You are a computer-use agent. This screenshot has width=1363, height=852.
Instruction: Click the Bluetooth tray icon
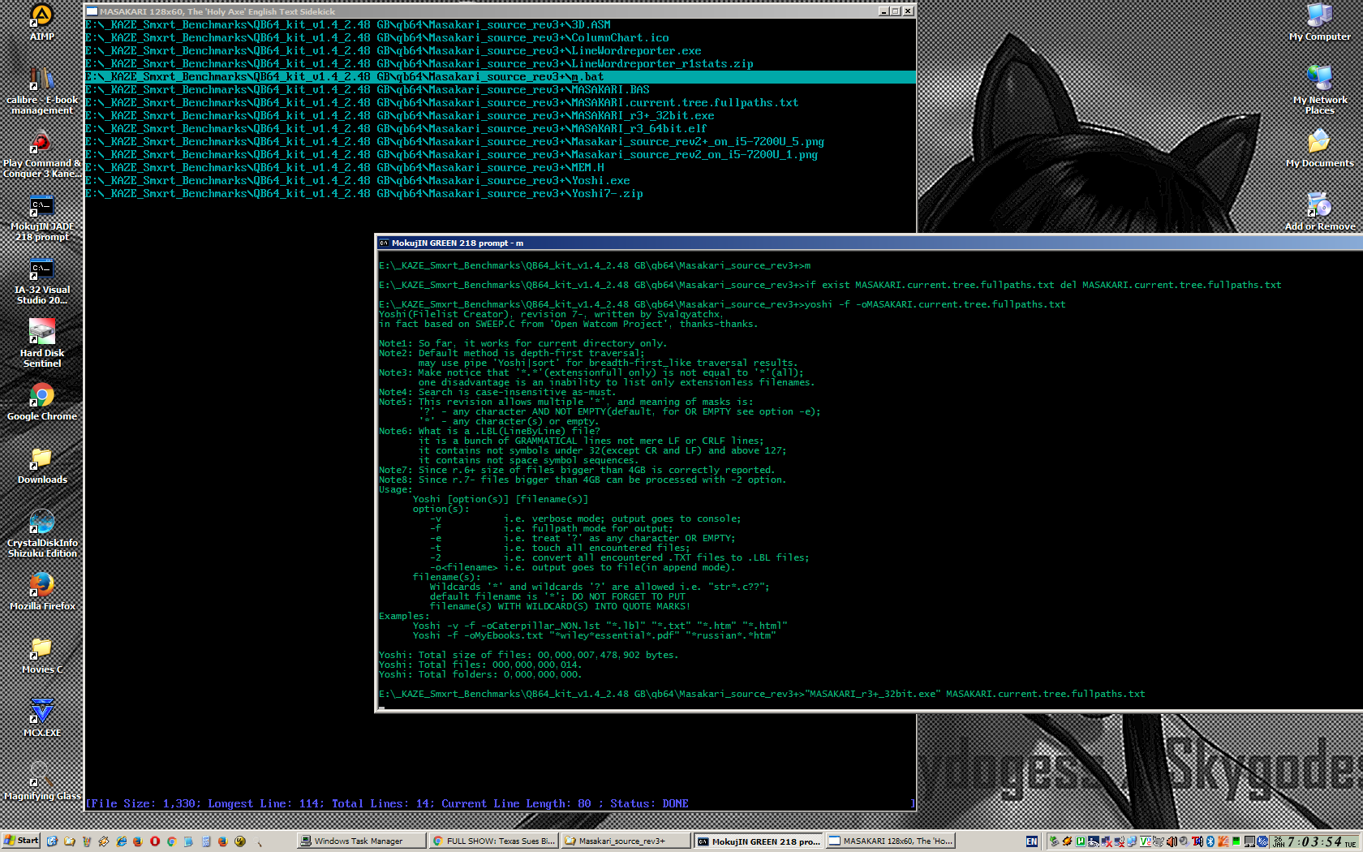1210,841
